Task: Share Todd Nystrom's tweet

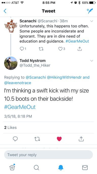Action: coord(81,139)
